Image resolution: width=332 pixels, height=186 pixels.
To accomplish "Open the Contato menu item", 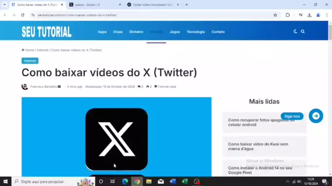I will tap(218, 32).
